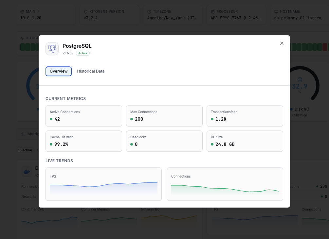Expand the truncated Hostname text
The width and height of the screenshot is (329, 239).
click(x=298, y=18)
